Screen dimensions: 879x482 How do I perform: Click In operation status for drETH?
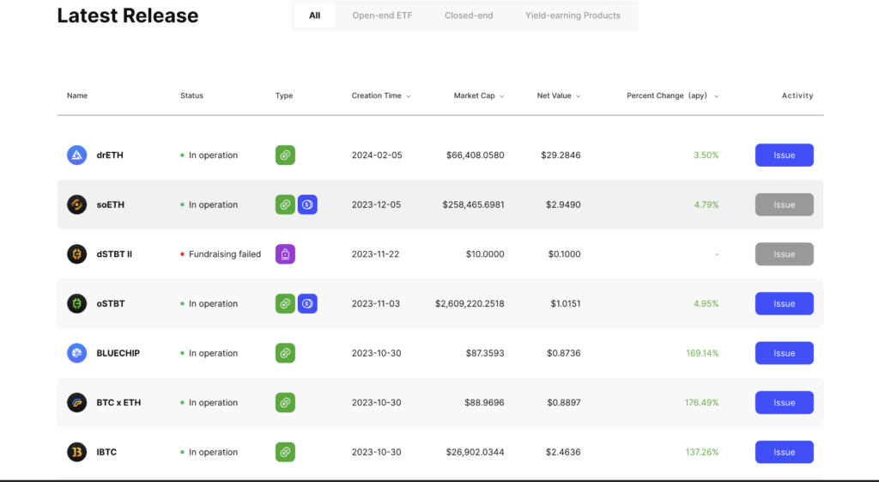coord(213,155)
